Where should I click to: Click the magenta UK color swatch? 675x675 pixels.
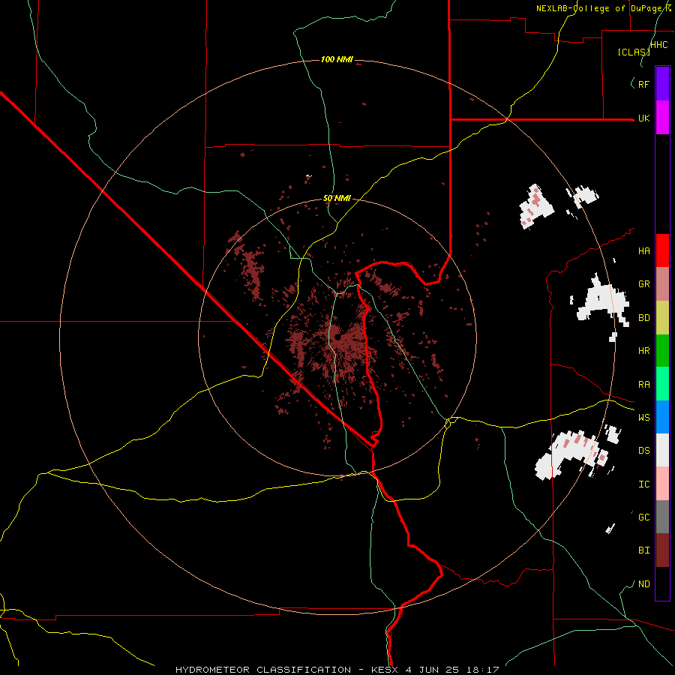662,118
